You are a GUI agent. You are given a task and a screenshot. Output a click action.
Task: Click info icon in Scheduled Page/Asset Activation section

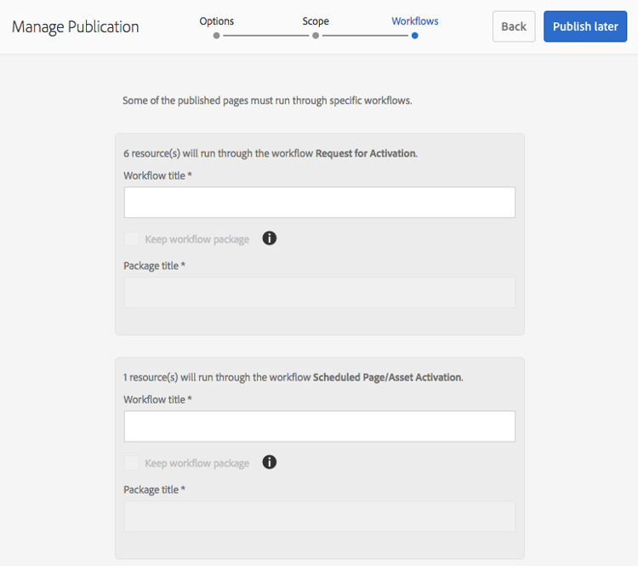tap(269, 462)
